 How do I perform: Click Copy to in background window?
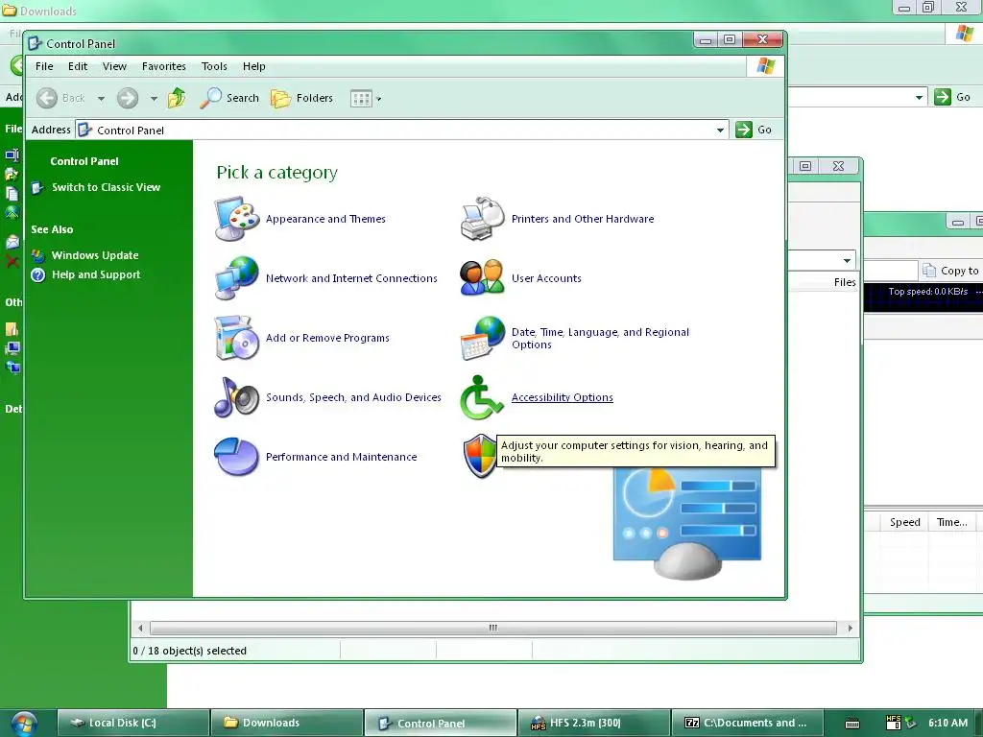tap(951, 270)
